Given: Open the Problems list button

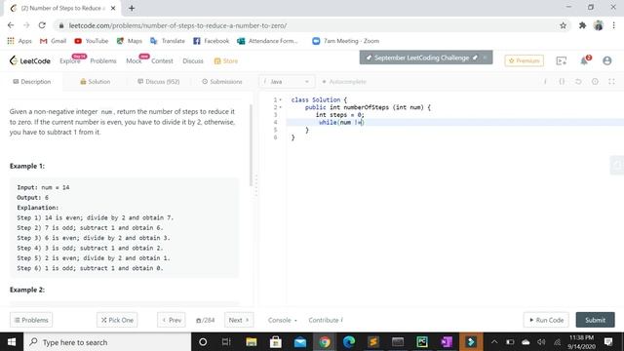Looking at the screenshot, I should pyautogui.click(x=31, y=320).
